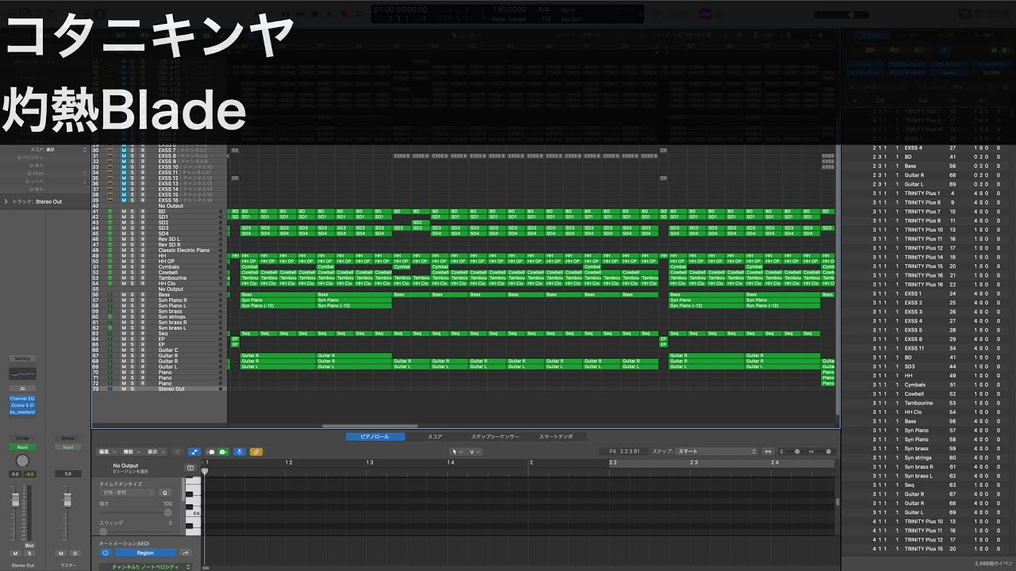The height and width of the screenshot is (571, 1016).
Task: Solo the Guitar L track
Action: (x=133, y=367)
